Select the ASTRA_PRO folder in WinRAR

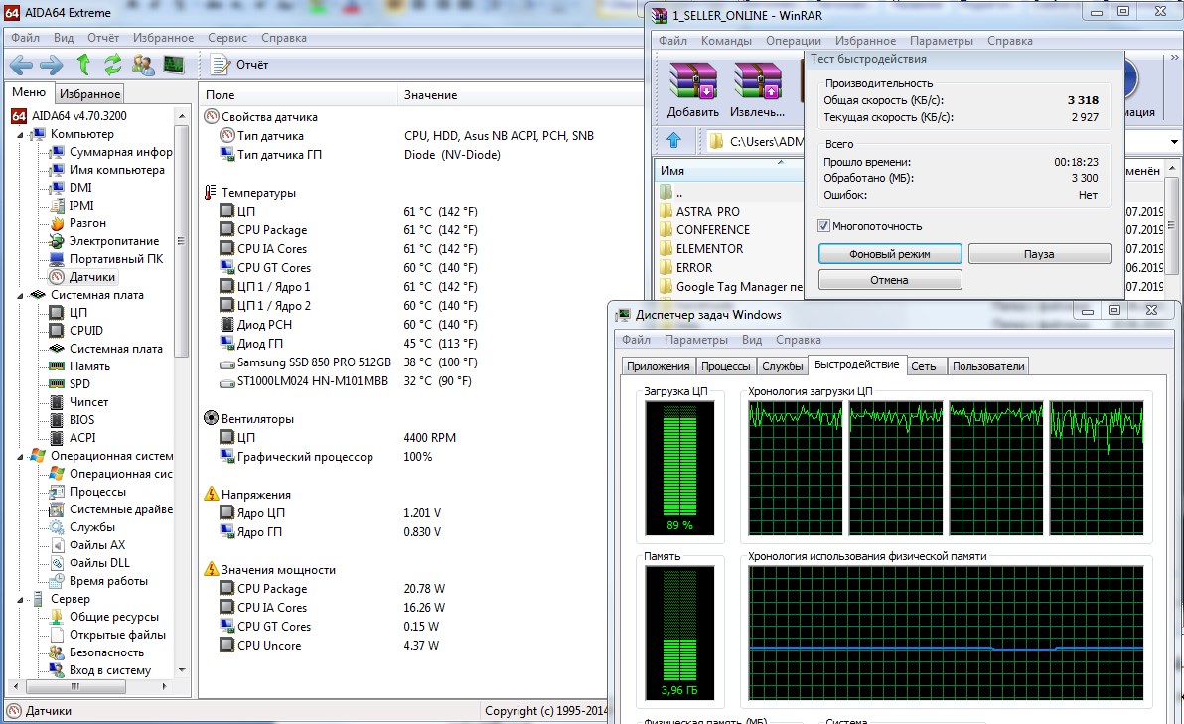[707, 212]
